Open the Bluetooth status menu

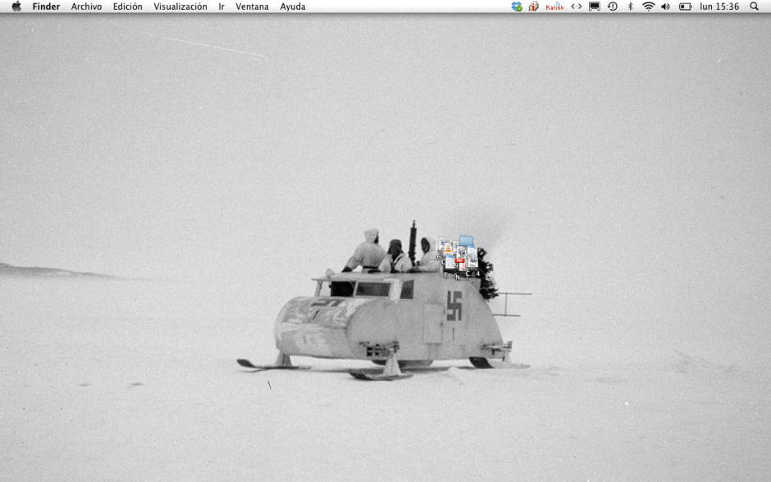pyautogui.click(x=630, y=7)
